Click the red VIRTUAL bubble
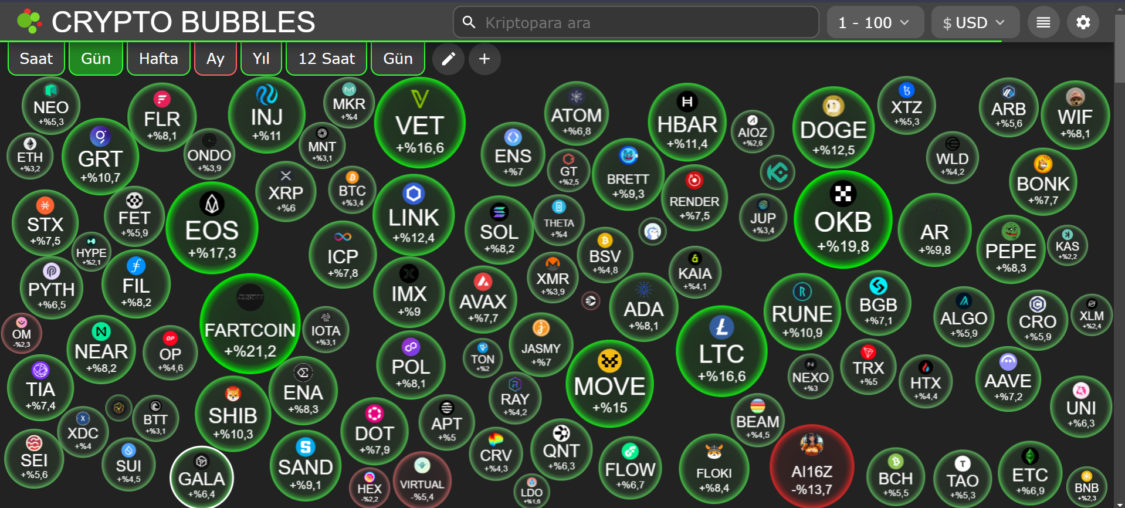Image resolution: width=1125 pixels, height=508 pixels. click(422, 480)
